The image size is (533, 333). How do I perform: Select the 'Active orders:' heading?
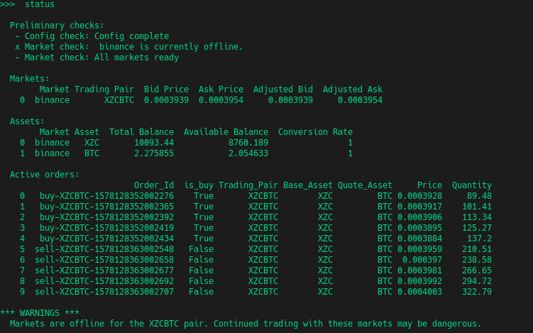(x=45, y=175)
